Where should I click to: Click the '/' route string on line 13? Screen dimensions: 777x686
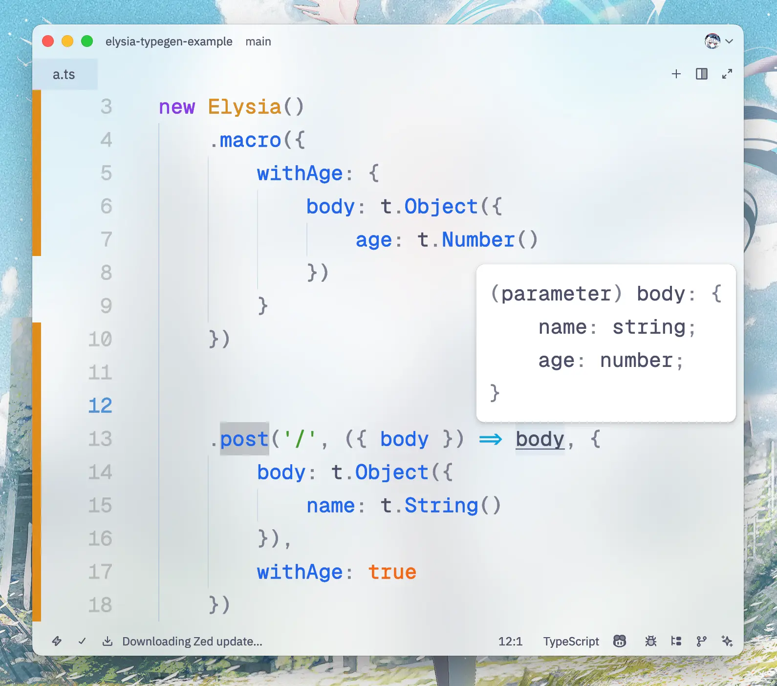click(x=300, y=439)
